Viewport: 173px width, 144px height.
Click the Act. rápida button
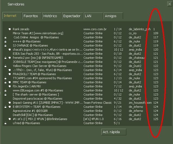pos(114,132)
